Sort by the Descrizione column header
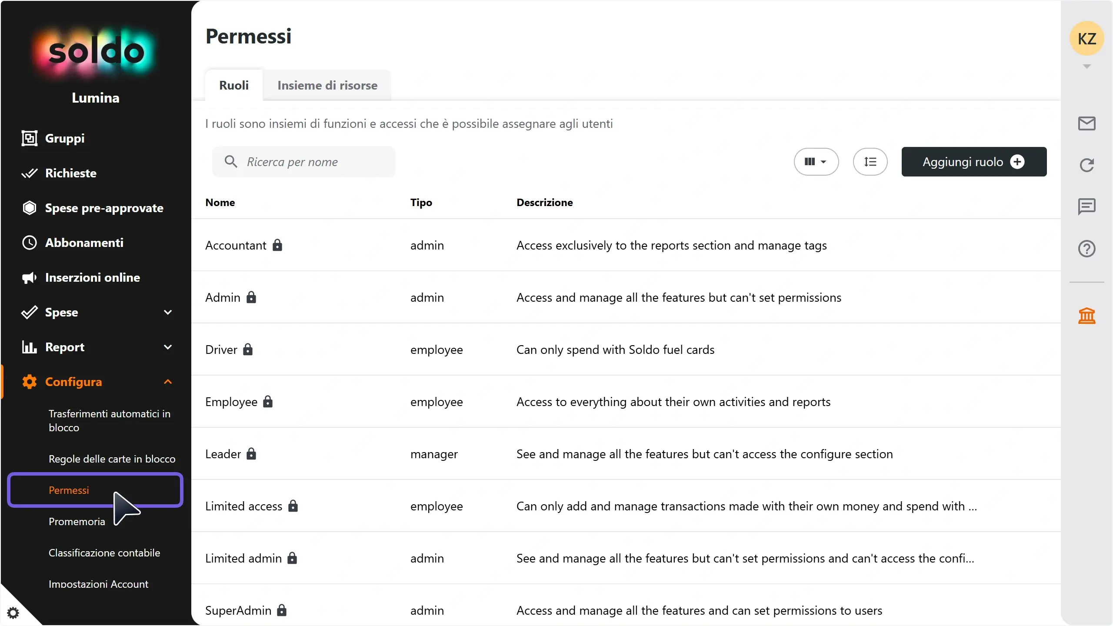 point(545,203)
